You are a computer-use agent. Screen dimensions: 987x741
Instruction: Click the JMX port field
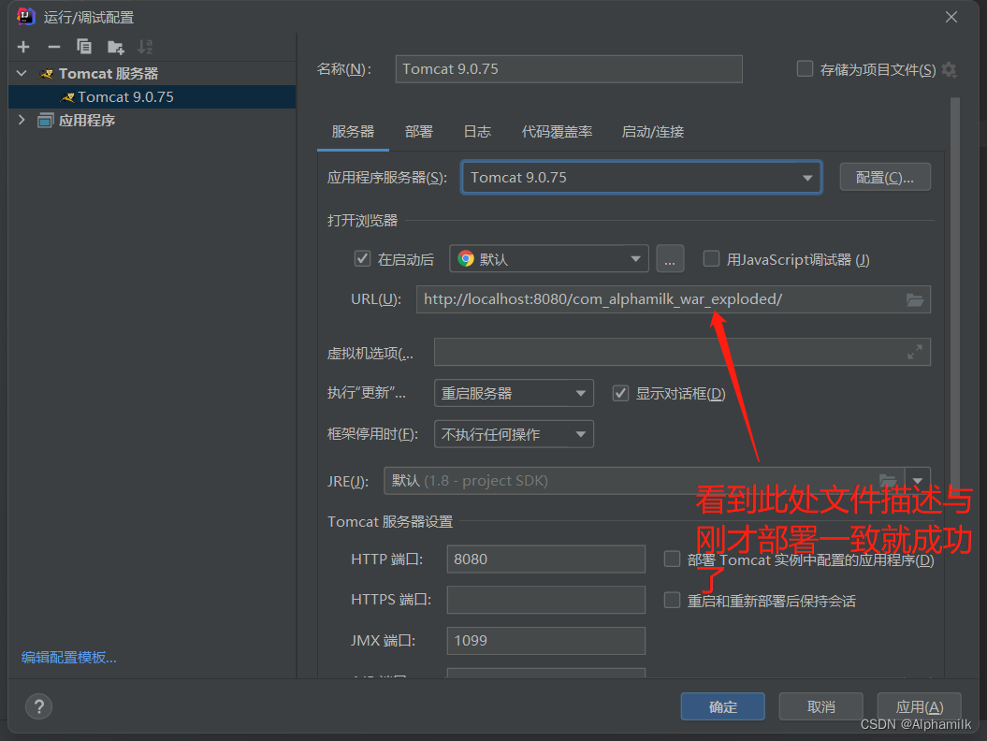coord(545,641)
